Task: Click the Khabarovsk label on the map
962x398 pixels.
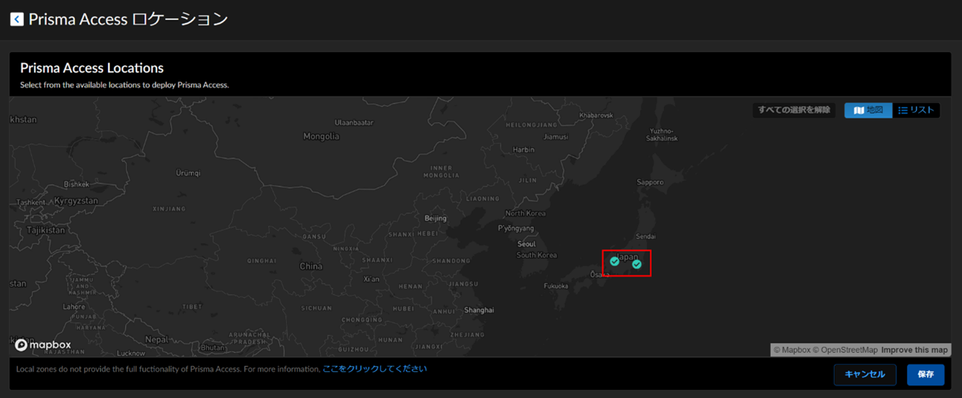Action: (596, 115)
